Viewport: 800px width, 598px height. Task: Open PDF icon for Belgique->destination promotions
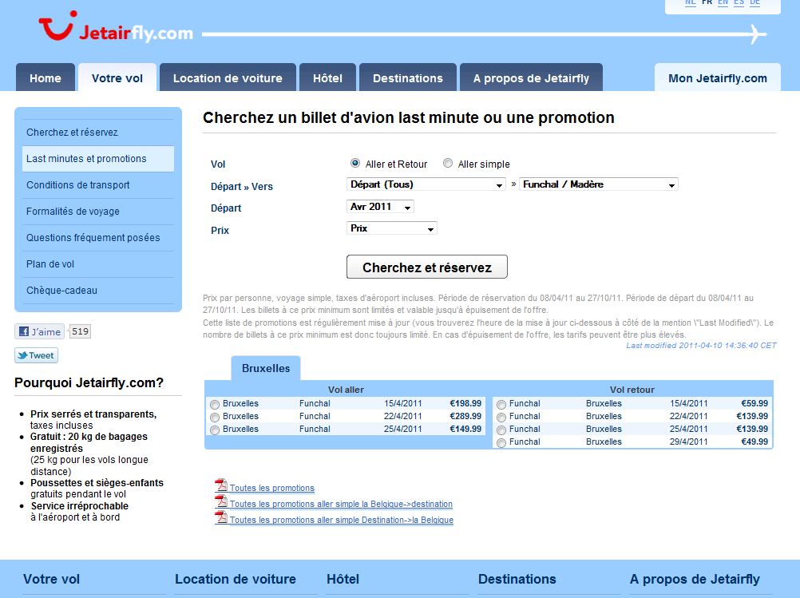[x=221, y=501]
